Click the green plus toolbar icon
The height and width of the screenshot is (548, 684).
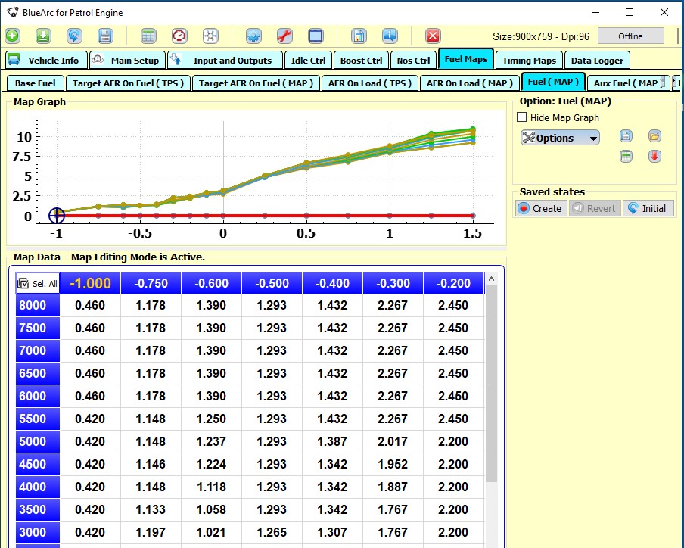[x=13, y=36]
